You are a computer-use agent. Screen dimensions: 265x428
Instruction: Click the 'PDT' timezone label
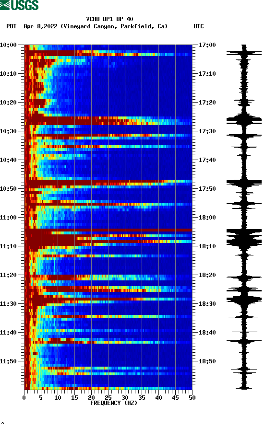[11, 26]
